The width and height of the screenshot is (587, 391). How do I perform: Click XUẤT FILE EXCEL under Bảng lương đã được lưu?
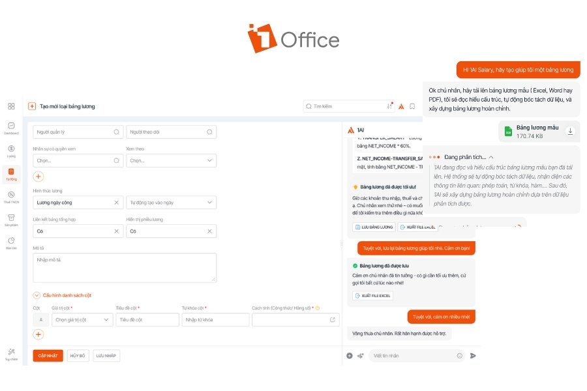(373, 296)
